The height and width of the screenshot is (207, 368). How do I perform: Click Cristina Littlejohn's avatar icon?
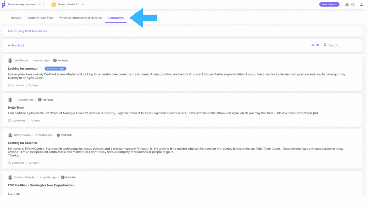10,177
